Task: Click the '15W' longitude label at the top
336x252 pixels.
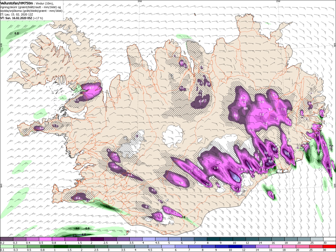Action: 278,1
